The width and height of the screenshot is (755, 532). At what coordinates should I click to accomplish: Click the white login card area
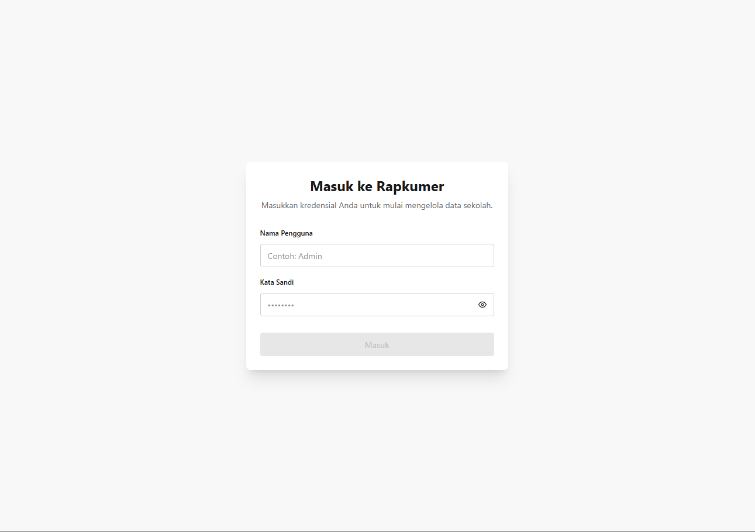[x=377, y=362]
